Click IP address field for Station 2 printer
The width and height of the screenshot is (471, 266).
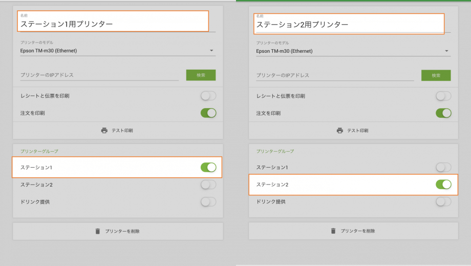coord(335,75)
